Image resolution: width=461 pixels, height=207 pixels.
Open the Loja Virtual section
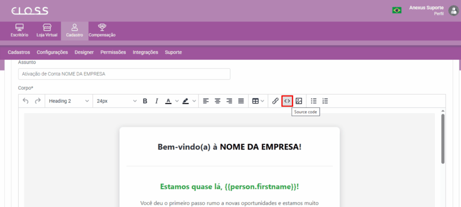pyautogui.click(x=47, y=31)
